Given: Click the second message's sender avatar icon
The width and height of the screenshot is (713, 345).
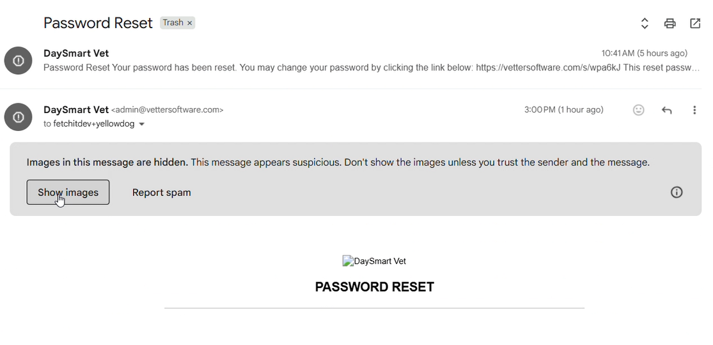Looking at the screenshot, I should (x=18, y=117).
